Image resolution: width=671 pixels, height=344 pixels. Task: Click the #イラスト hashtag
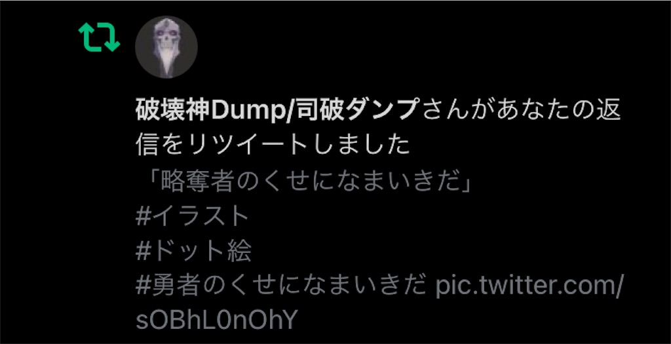pos(192,216)
